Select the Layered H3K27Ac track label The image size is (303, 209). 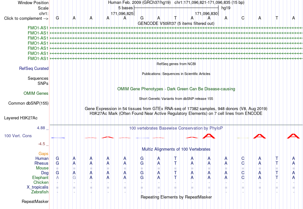pos(21,118)
